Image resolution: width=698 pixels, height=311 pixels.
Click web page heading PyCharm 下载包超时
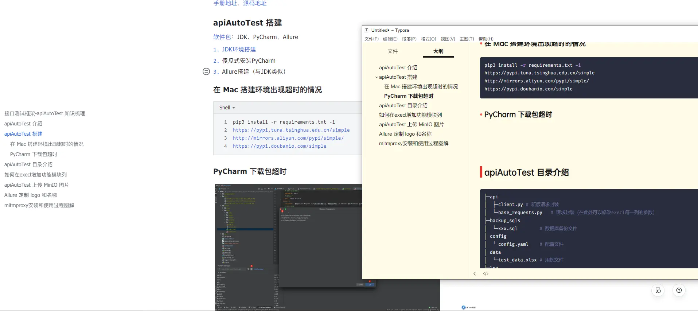coord(250,171)
